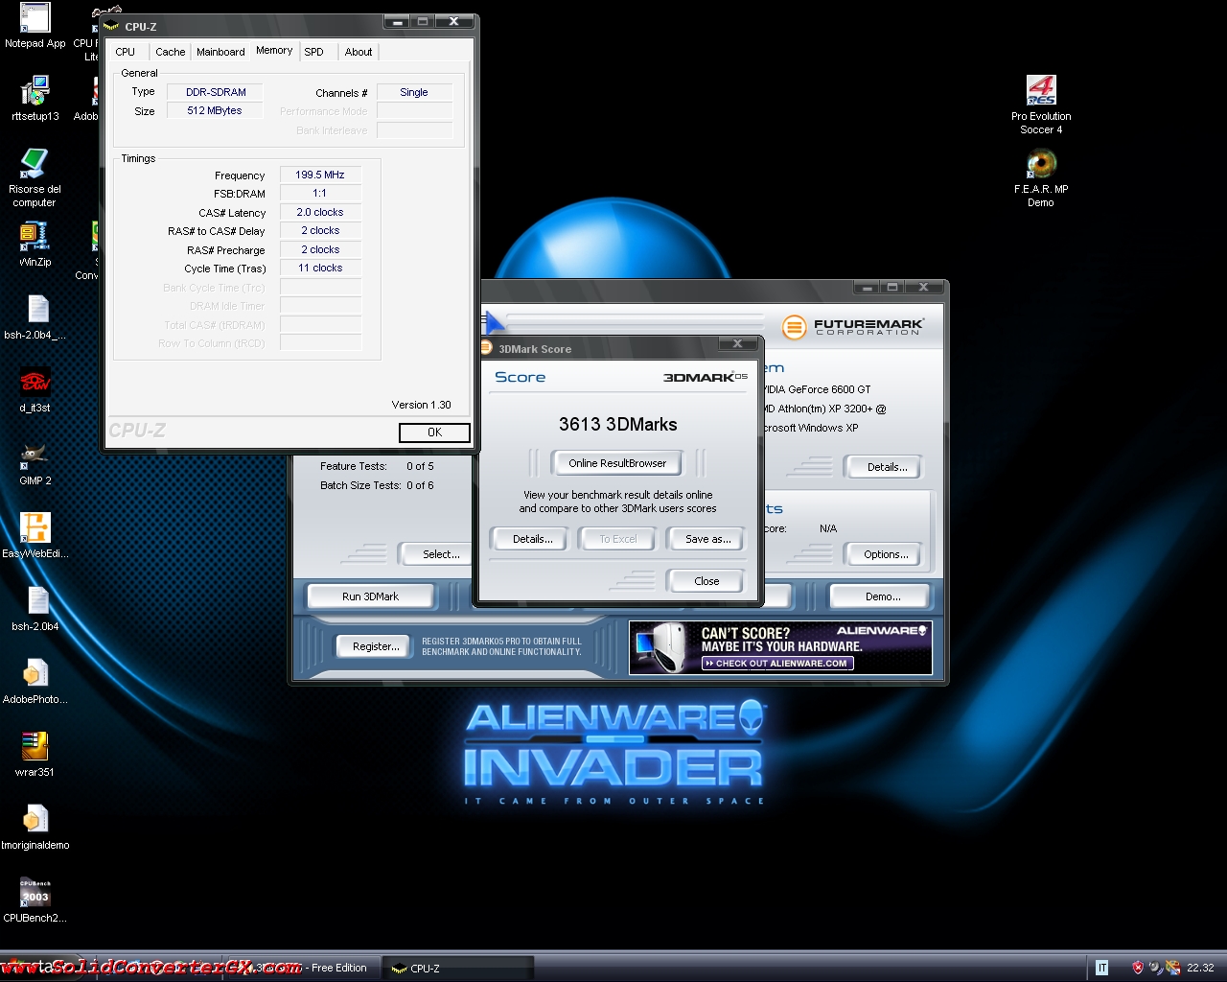The width and height of the screenshot is (1227, 982).
Task: Click the DDR-SDRAM type field
Action: (216, 92)
